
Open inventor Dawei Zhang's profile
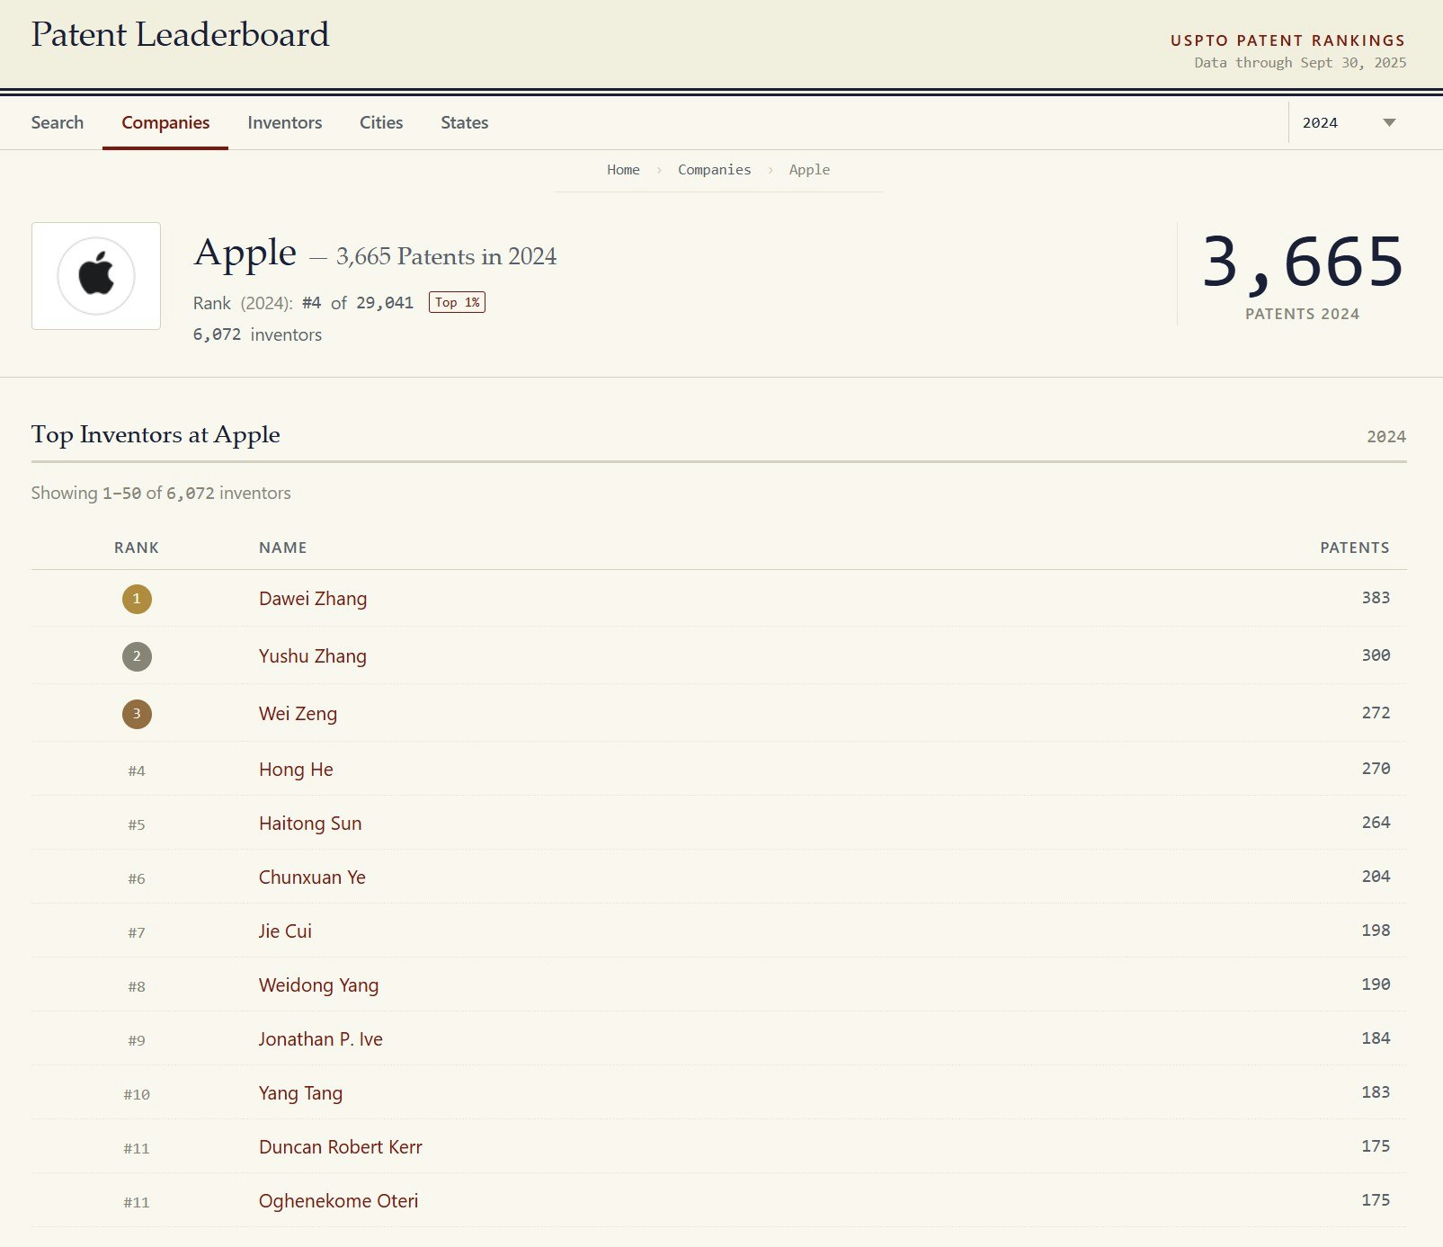[x=313, y=599]
